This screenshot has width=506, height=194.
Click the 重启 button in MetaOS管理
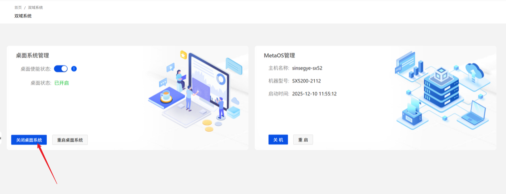coord(303,140)
